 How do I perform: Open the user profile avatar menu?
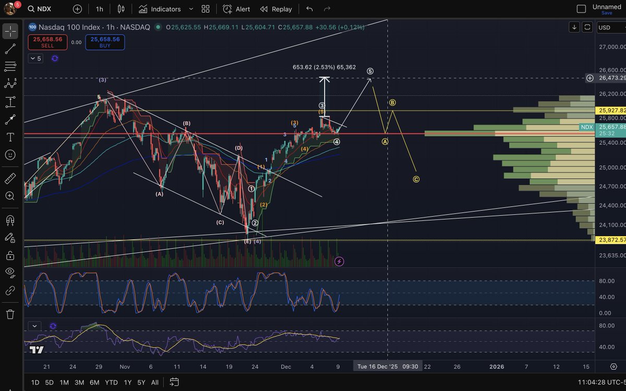tap(9, 9)
